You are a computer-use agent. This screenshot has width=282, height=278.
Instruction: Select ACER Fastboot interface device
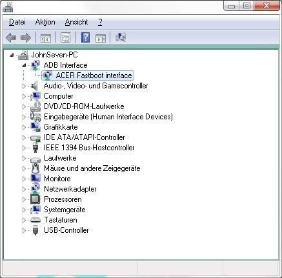click(x=94, y=75)
